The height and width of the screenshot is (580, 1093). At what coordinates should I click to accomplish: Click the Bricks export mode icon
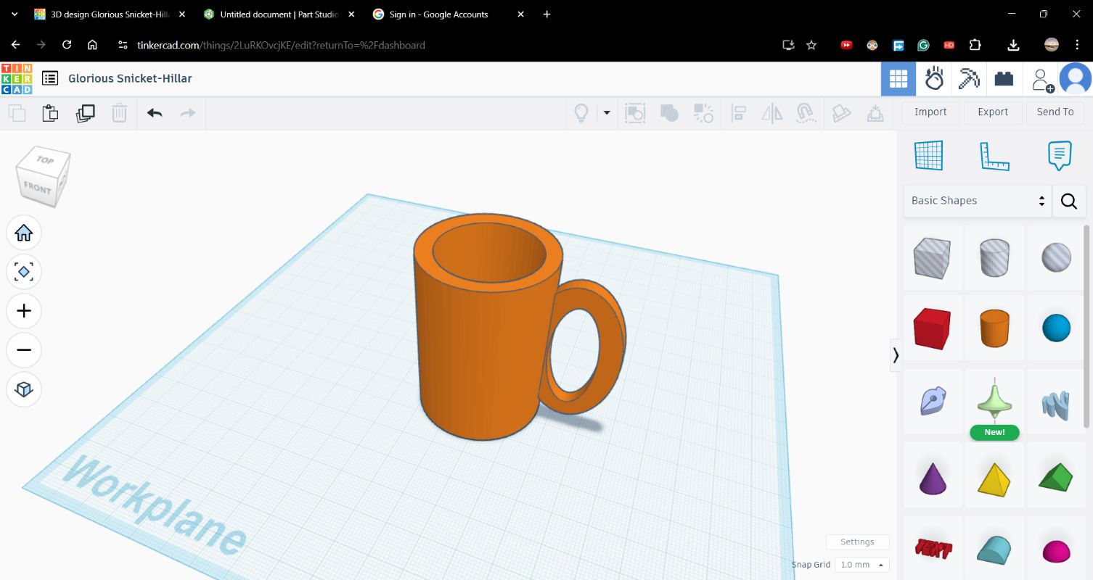pyautogui.click(x=1004, y=78)
